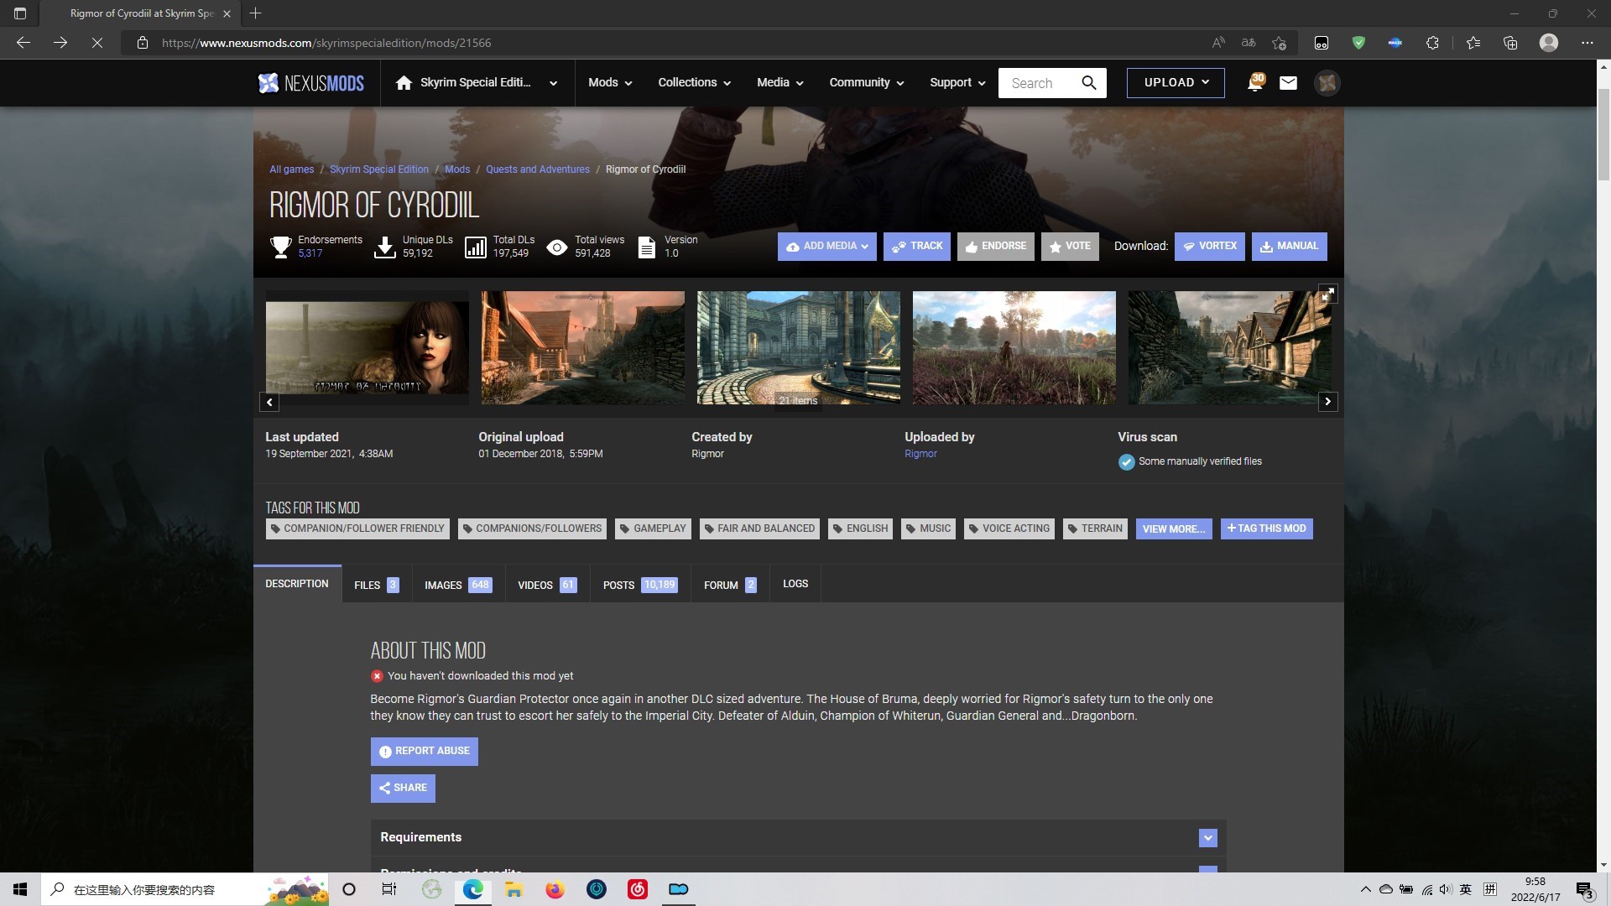Click the Endorsements count 5,317
1611x906 pixels.
pos(310,253)
